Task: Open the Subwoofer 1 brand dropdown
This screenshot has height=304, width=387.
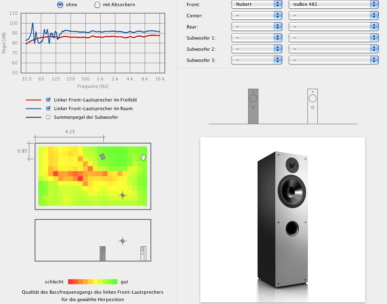Action: point(256,38)
